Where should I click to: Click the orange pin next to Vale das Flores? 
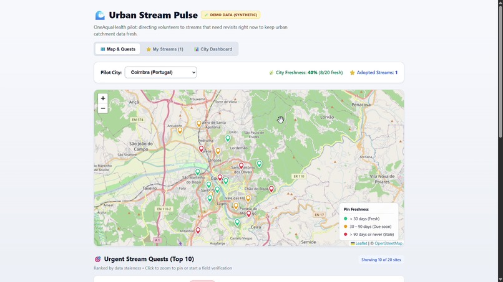pyautogui.click(x=248, y=199)
